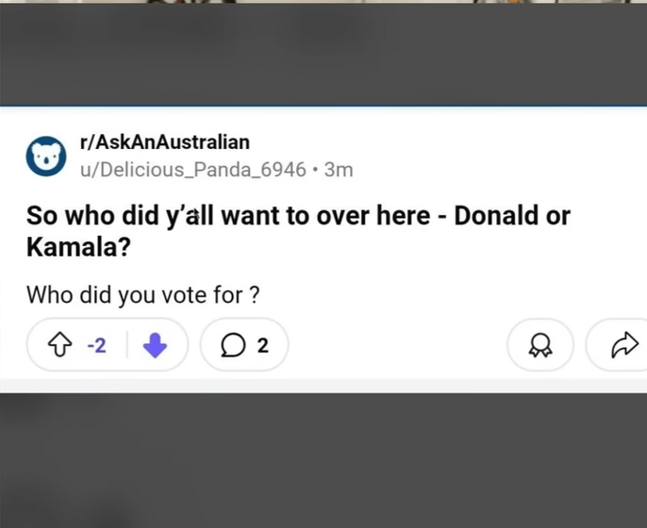The height and width of the screenshot is (528, 647).
Task: Give an award using the ribbon icon
Action: 540,346
